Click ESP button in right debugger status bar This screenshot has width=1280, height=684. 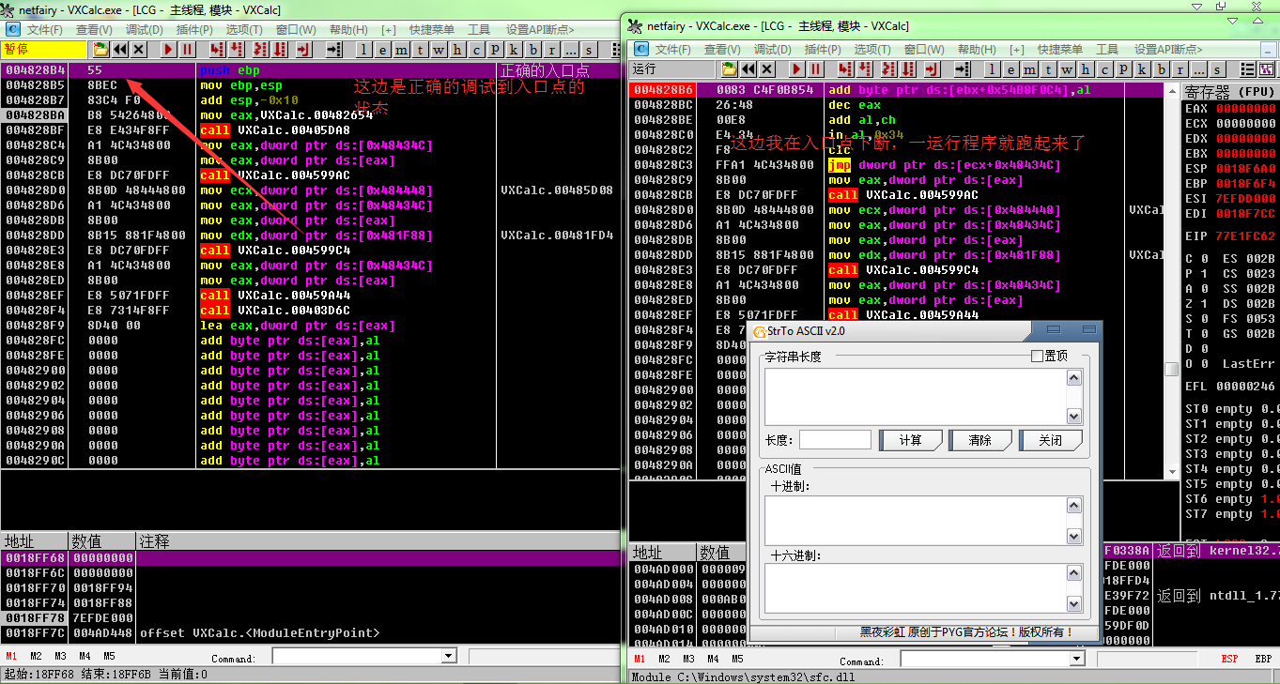(1229, 660)
